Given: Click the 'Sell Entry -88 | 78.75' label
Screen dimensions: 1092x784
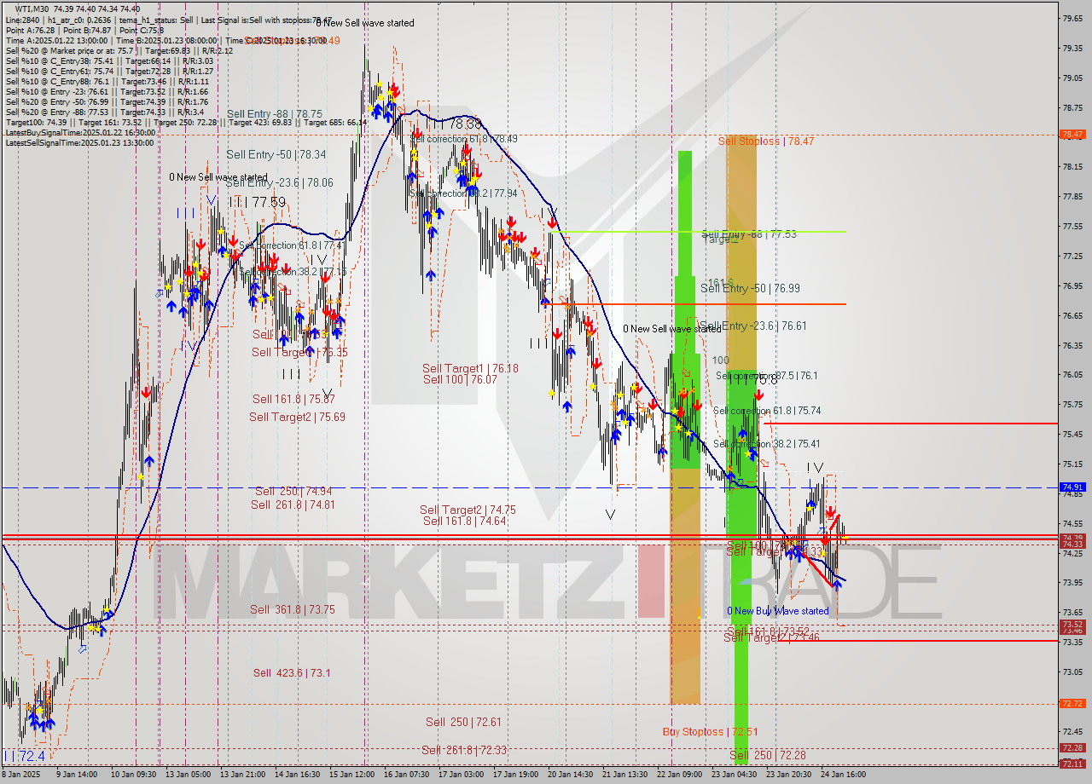Looking at the screenshot, I should click(x=274, y=113).
